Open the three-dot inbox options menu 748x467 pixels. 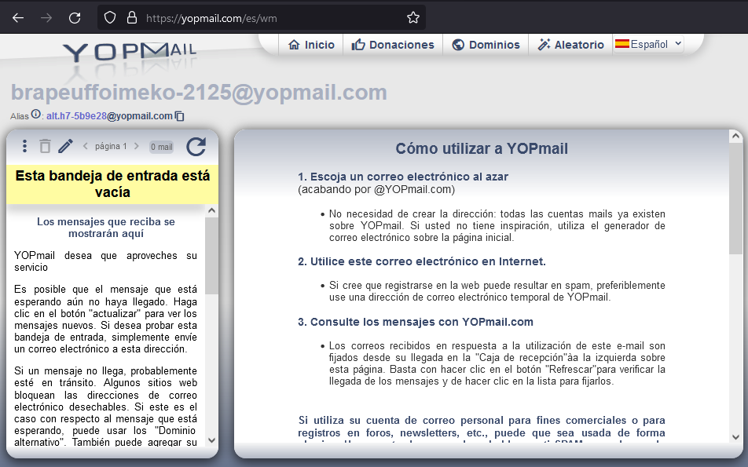tap(25, 146)
